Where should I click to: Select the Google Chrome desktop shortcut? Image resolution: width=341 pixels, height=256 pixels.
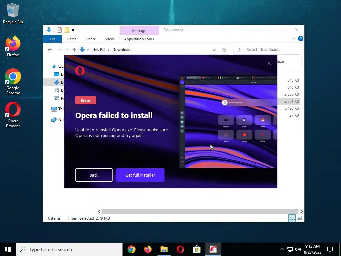click(x=13, y=82)
